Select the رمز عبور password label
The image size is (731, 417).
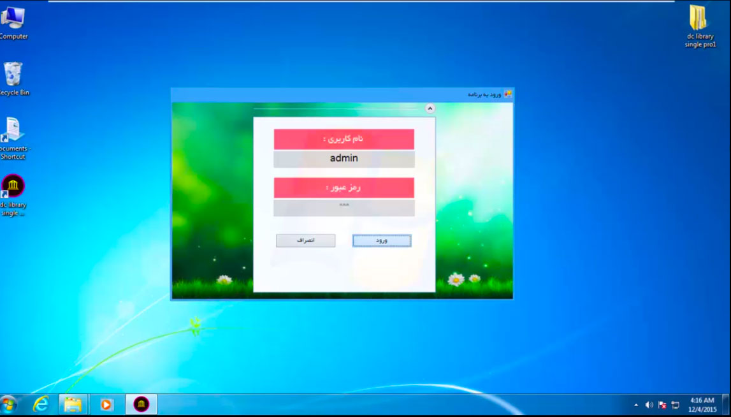[344, 187]
